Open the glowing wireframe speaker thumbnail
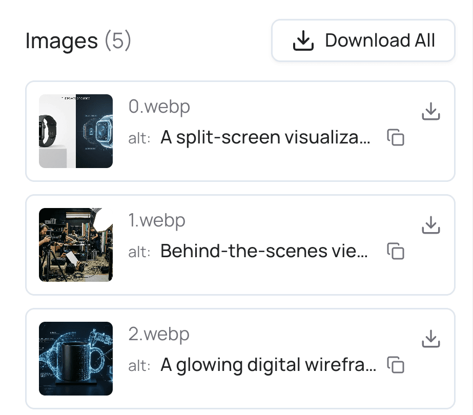This screenshot has height=415, width=473. coord(75,359)
